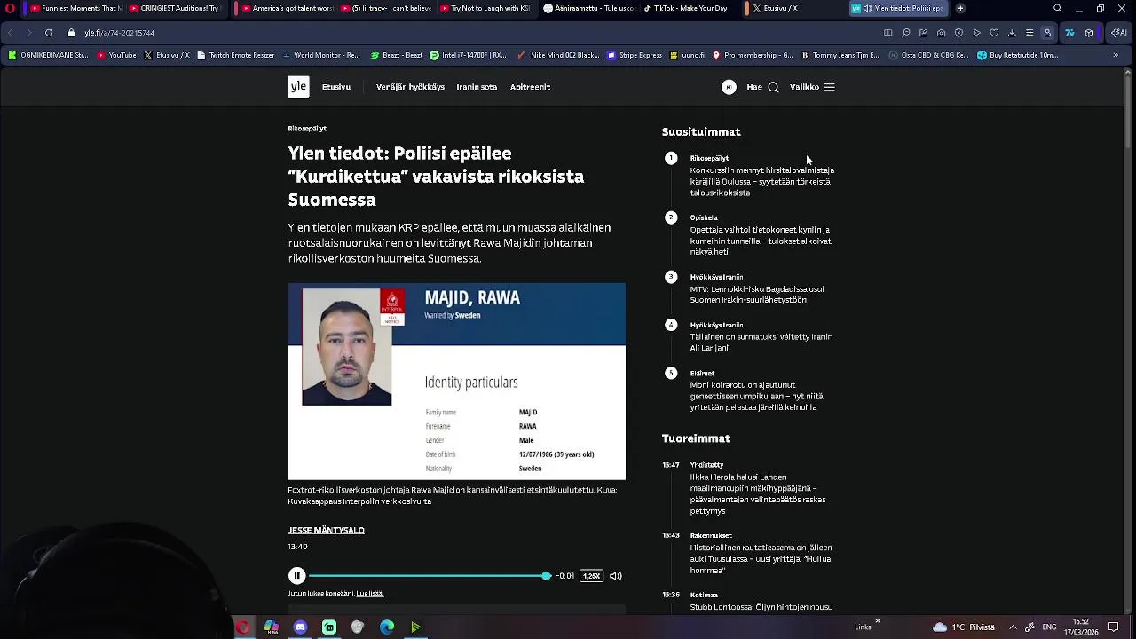
Task: Open Venäjän hyökkäys in Yle header
Action: coord(410,87)
